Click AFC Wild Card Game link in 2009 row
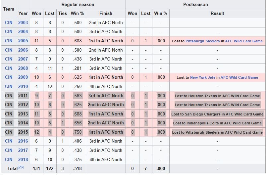This screenshot has height=175, width=266. click(239, 77)
